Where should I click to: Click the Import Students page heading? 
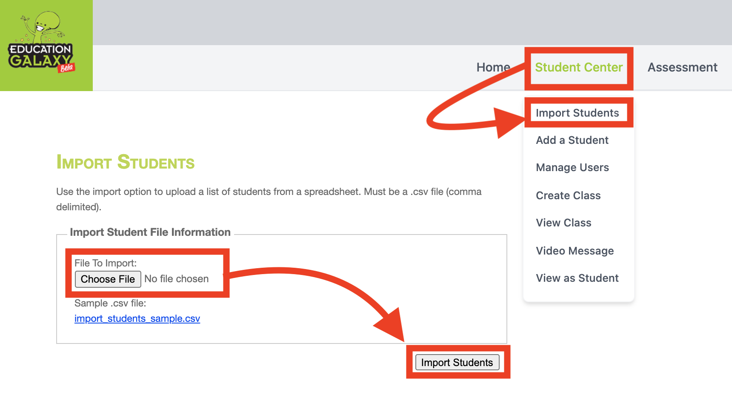126,162
